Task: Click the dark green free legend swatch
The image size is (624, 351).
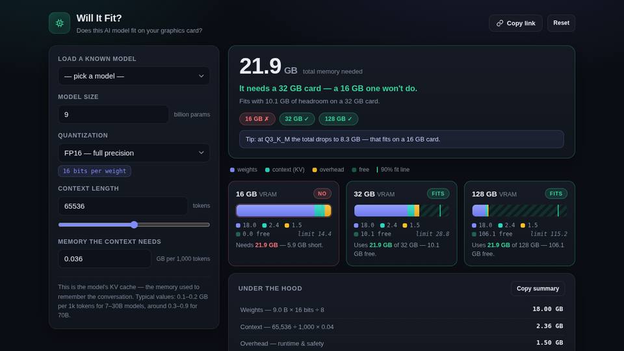Action: 354,170
